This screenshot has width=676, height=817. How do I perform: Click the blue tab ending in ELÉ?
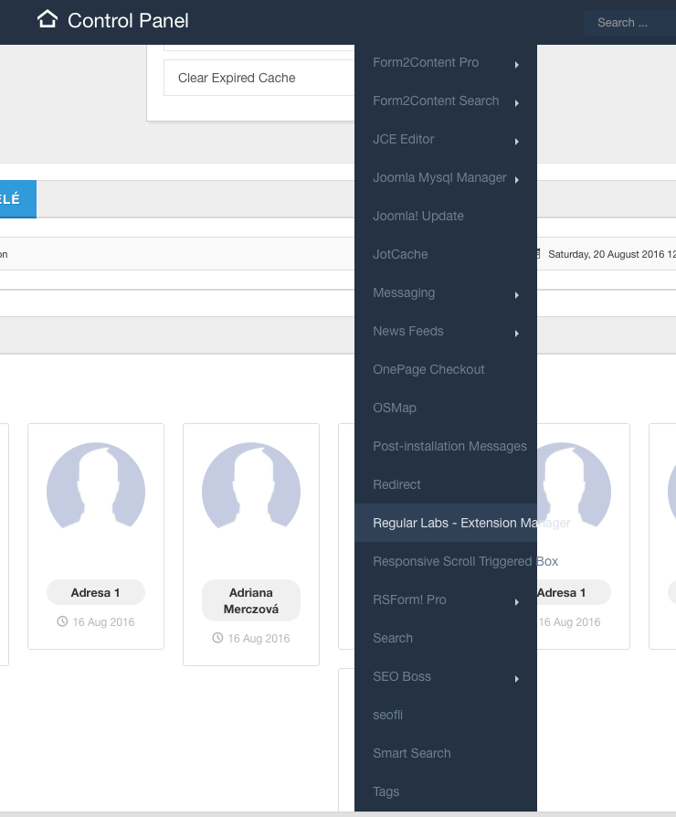coord(17,199)
